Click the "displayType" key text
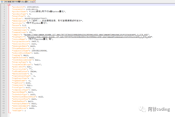The width and height of the screenshot is (175, 117). click(x=19, y=62)
